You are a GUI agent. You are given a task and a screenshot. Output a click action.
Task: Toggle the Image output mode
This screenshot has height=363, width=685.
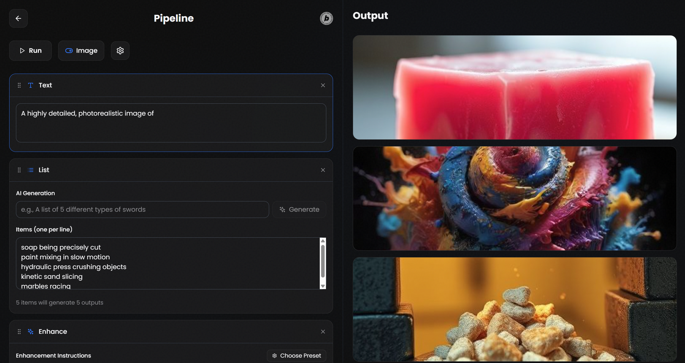click(x=81, y=51)
